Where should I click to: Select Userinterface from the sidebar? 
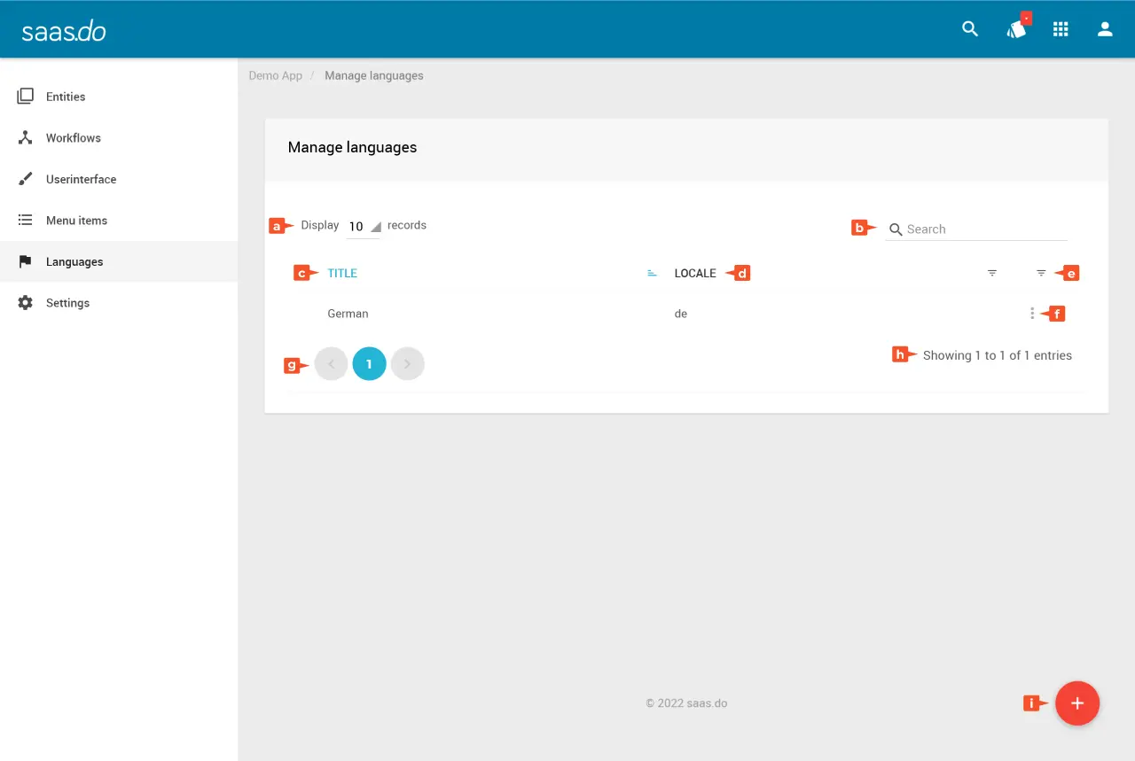[x=81, y=179]
